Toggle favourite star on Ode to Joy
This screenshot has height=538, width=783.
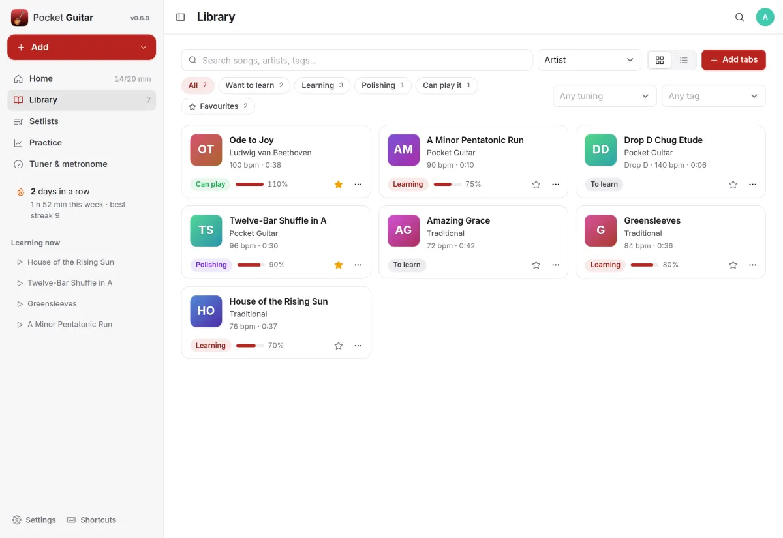coord(339,185)
